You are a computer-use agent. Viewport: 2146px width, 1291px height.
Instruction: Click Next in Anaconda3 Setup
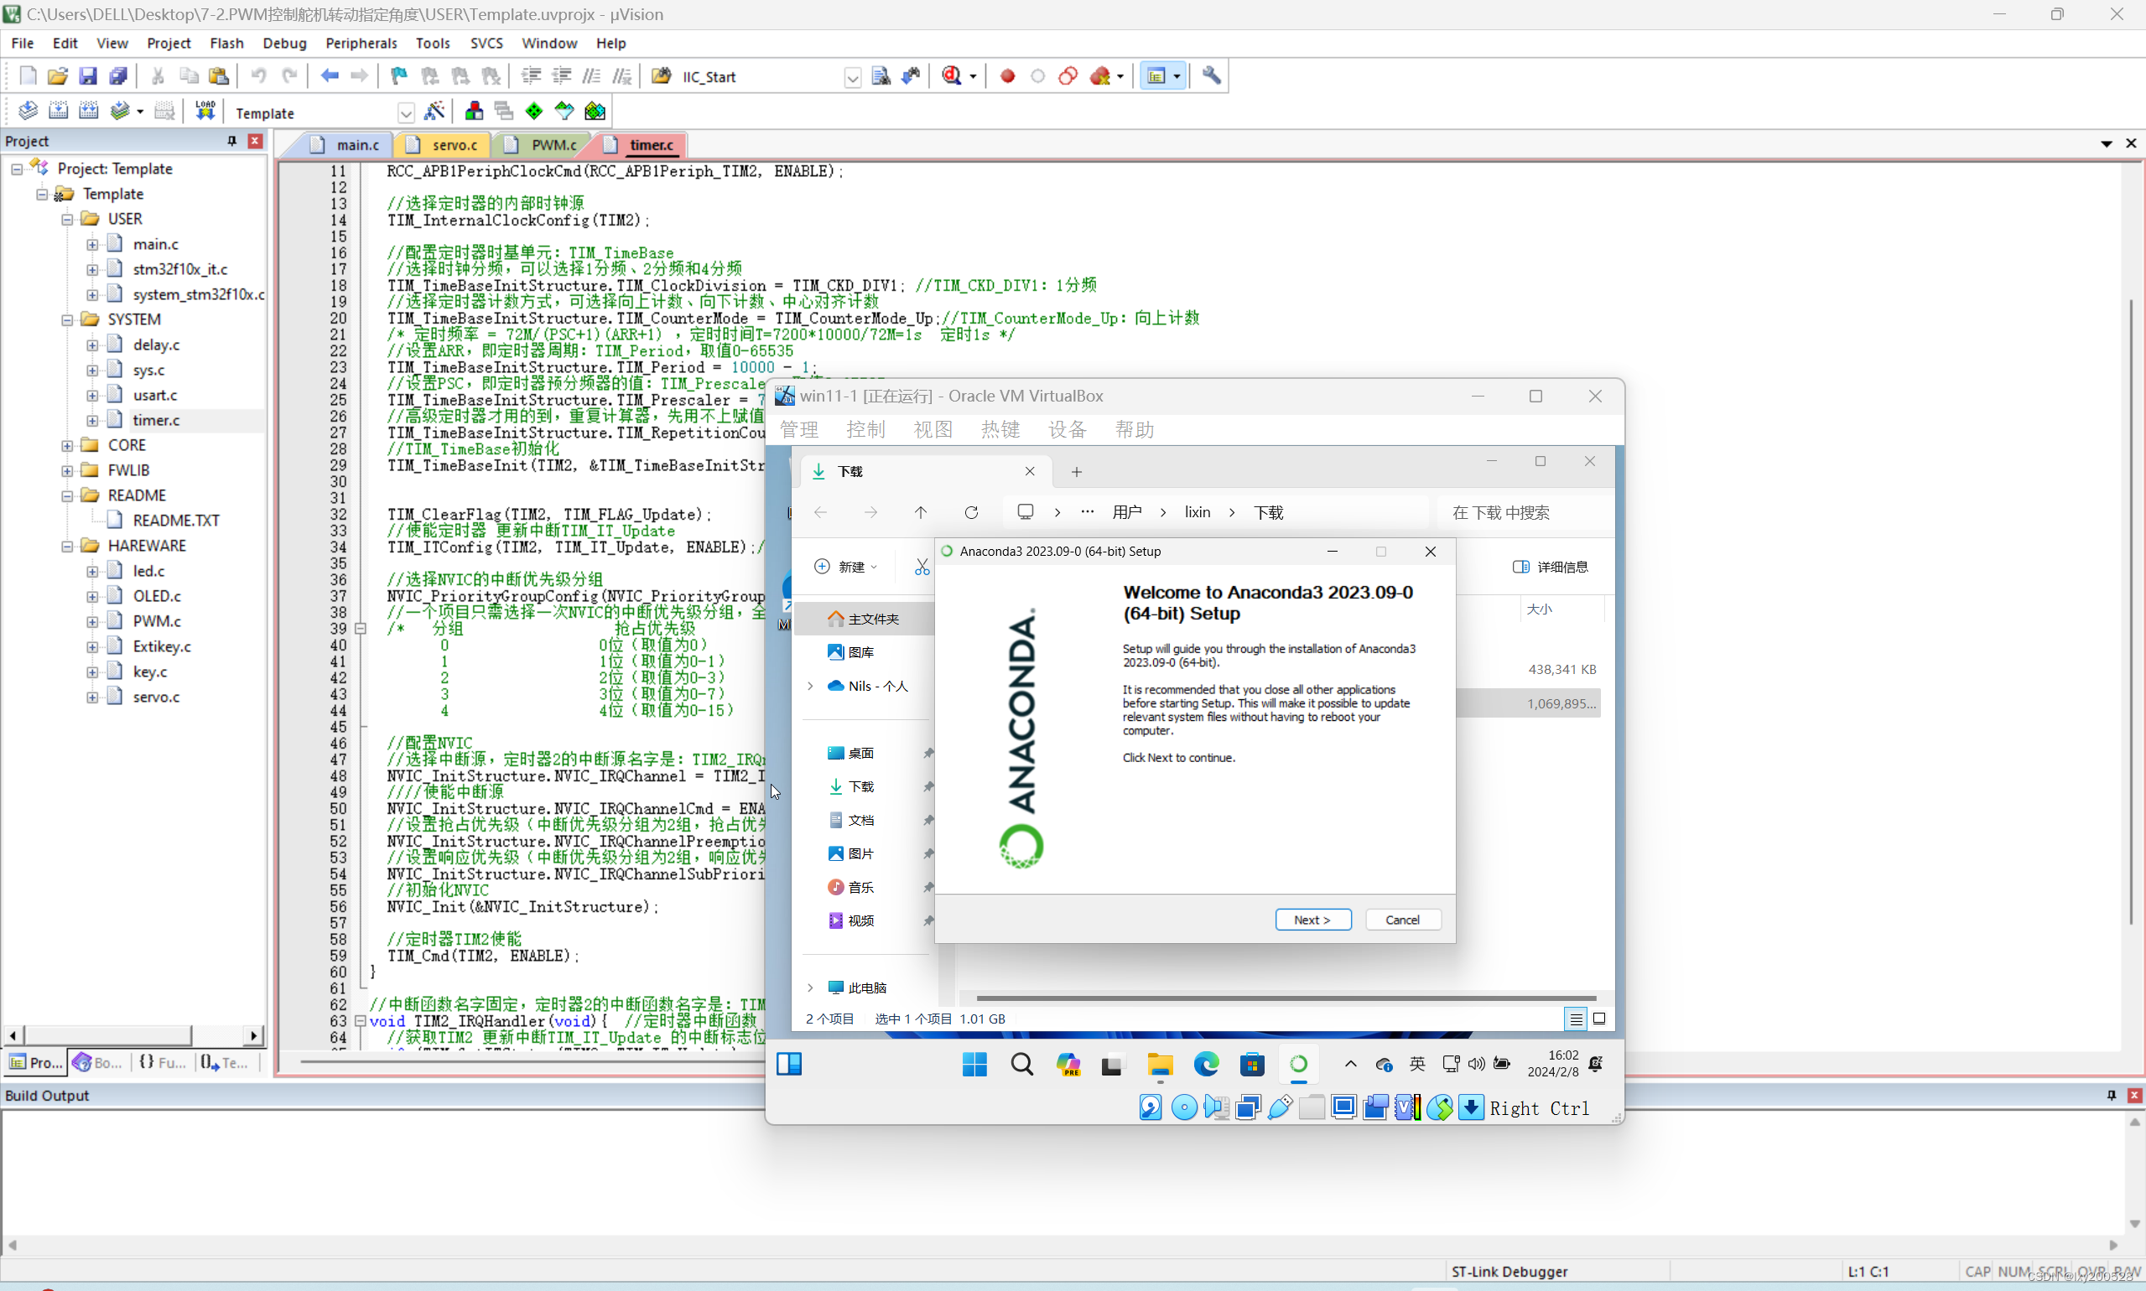[x=1313, y=920]
